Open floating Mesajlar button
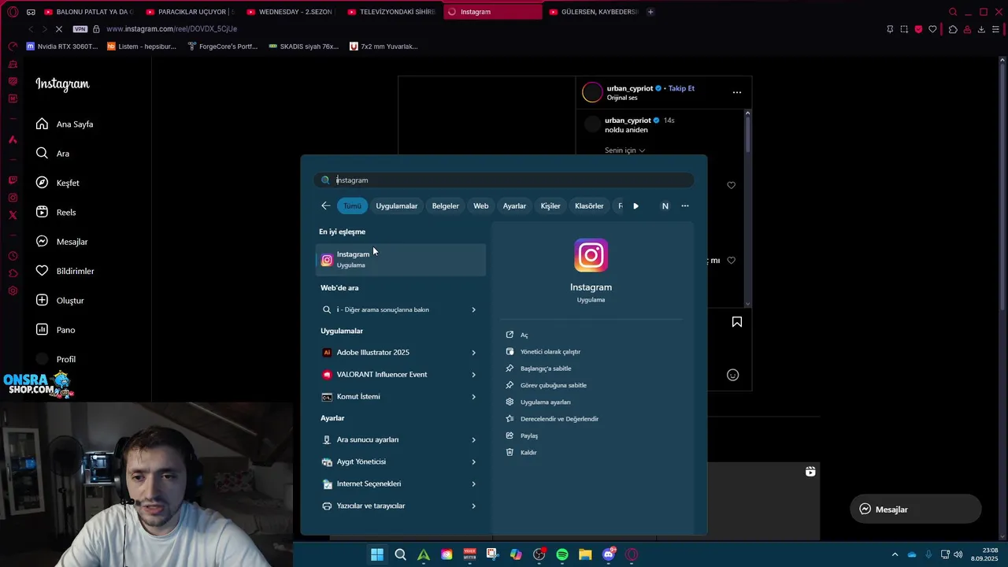The width and height of the screenshot is (1008, 567). click(x=915, y=510)
